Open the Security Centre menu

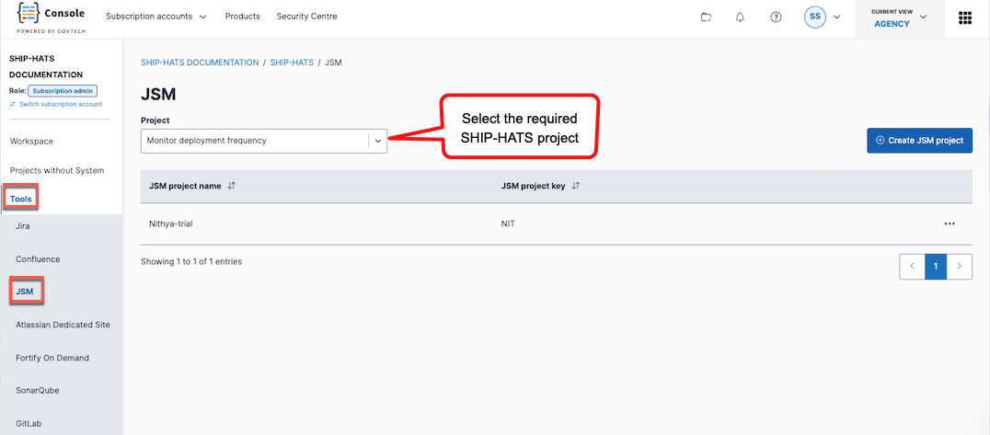307,17
